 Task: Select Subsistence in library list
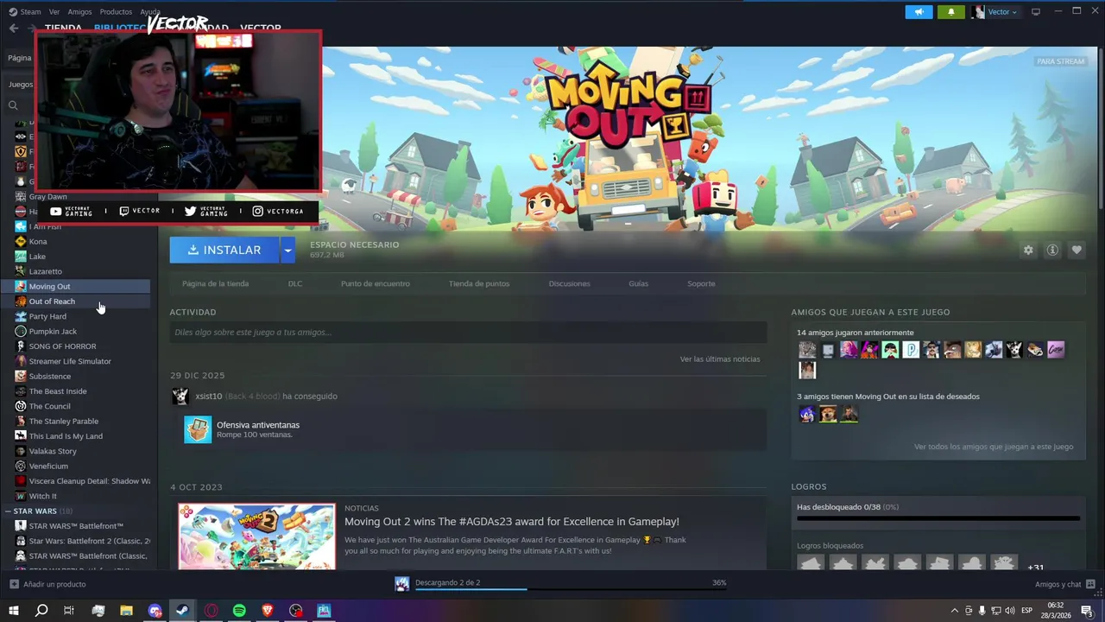point(50,377)
